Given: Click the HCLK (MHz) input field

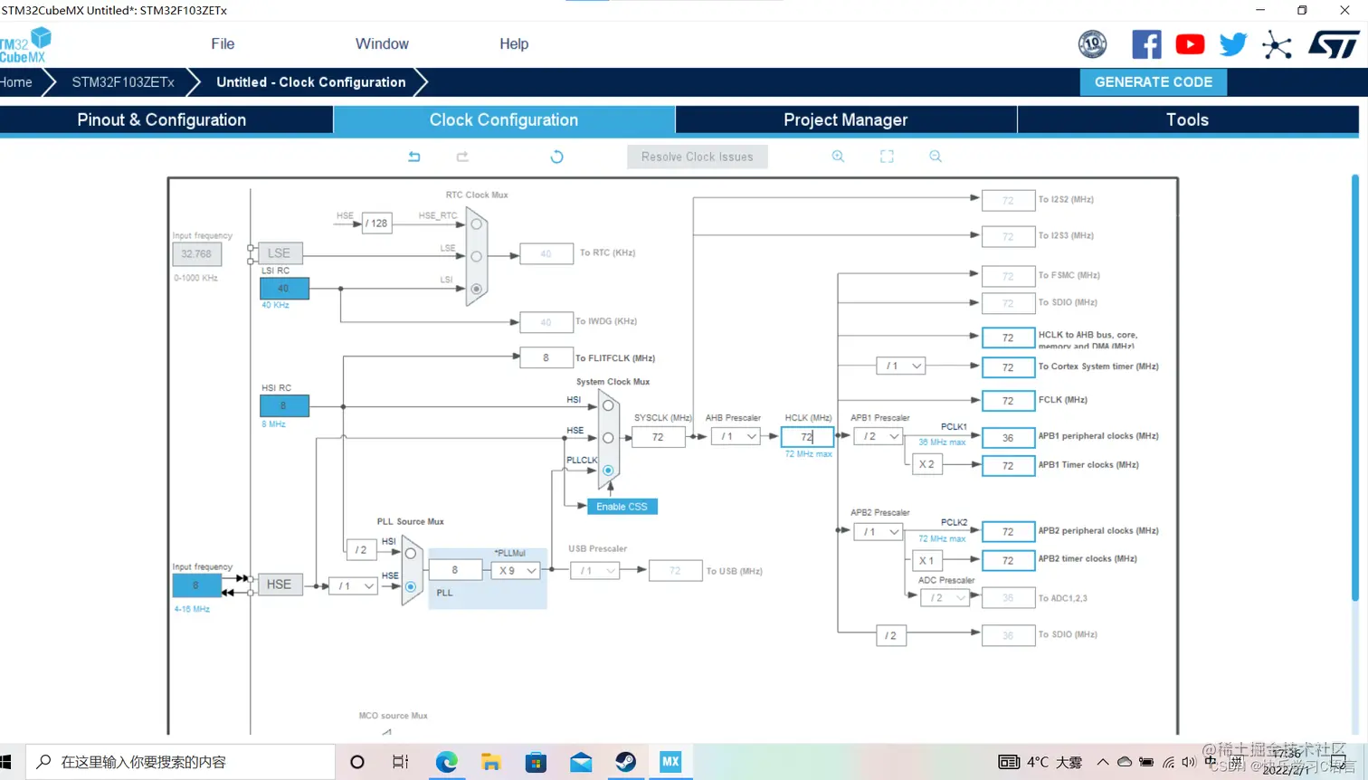Looking at the screenshot, I should click(807, 437).
